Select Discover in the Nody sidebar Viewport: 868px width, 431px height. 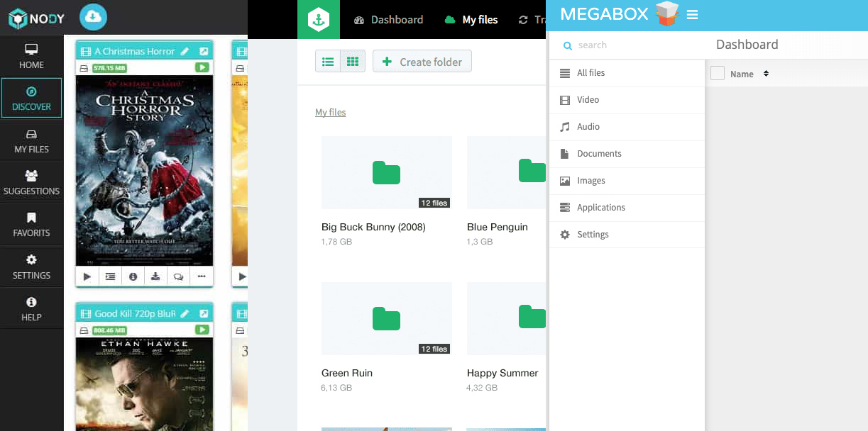click(x=31, y=98)
